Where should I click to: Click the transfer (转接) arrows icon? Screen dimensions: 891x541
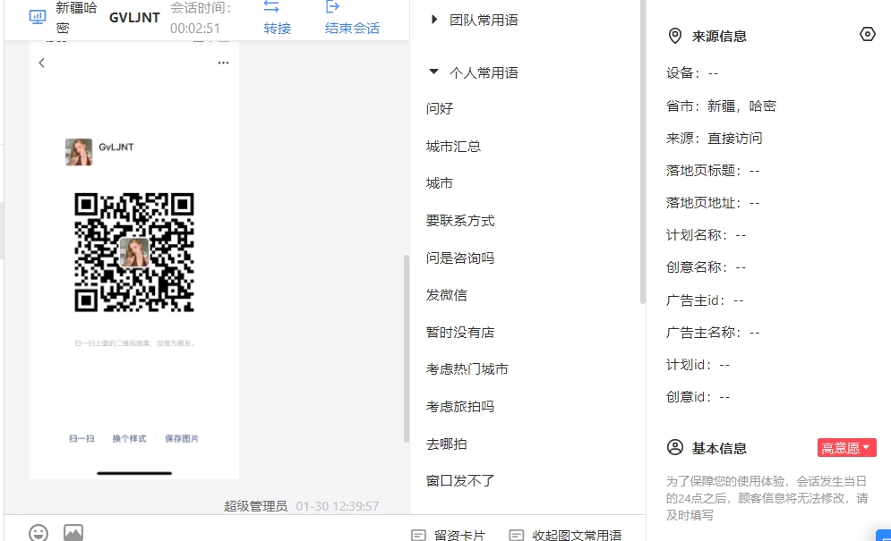(x=271, y=7)
